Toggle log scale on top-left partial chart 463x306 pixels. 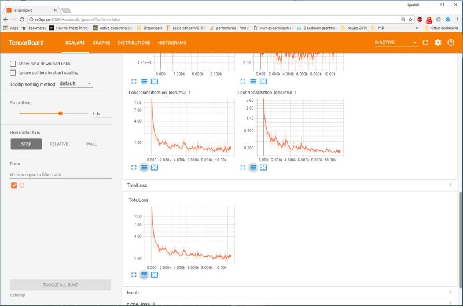144,82
